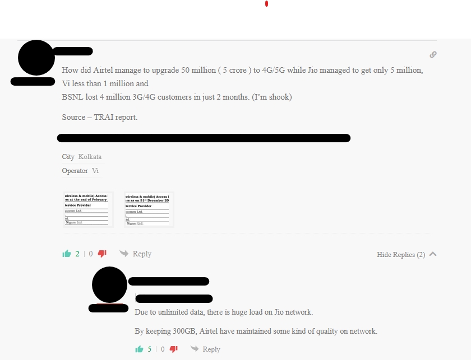471x360 pixels.
Task: Reply to the unlimited data comment
Action: click(x=211, y=349)
